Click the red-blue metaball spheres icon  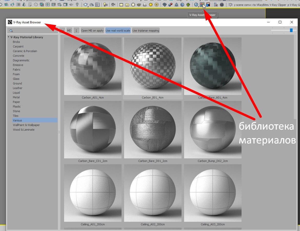171,5
